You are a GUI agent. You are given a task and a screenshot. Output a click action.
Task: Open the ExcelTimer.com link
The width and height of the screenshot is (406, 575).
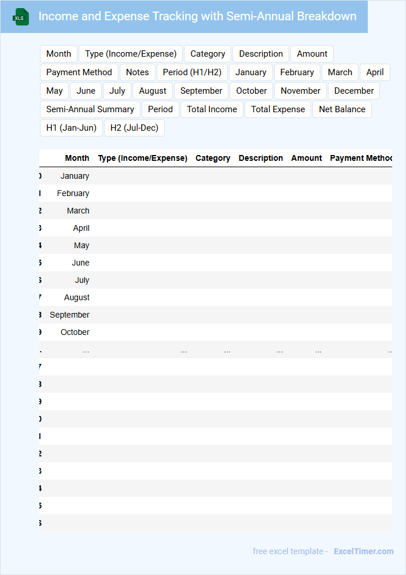(363, 551)
